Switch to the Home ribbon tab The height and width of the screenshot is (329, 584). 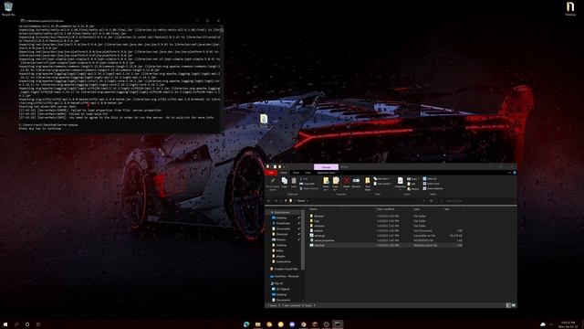[284, 173]
